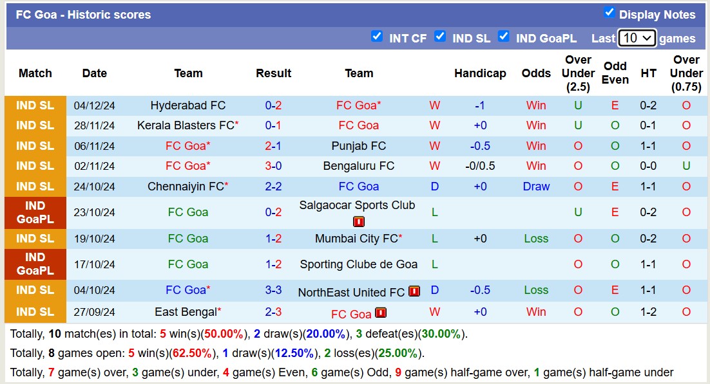The image size is (710, 384).
Task: Click the red card icon under Salgaocar Sports Club
Action: 359,222
